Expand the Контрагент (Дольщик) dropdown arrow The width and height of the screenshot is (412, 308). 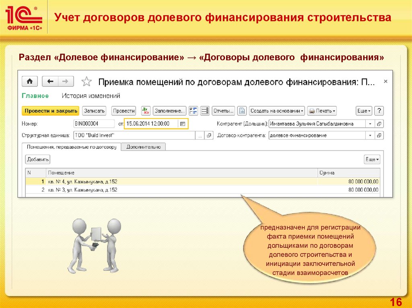pyautogui.click(x=369, y=124)
